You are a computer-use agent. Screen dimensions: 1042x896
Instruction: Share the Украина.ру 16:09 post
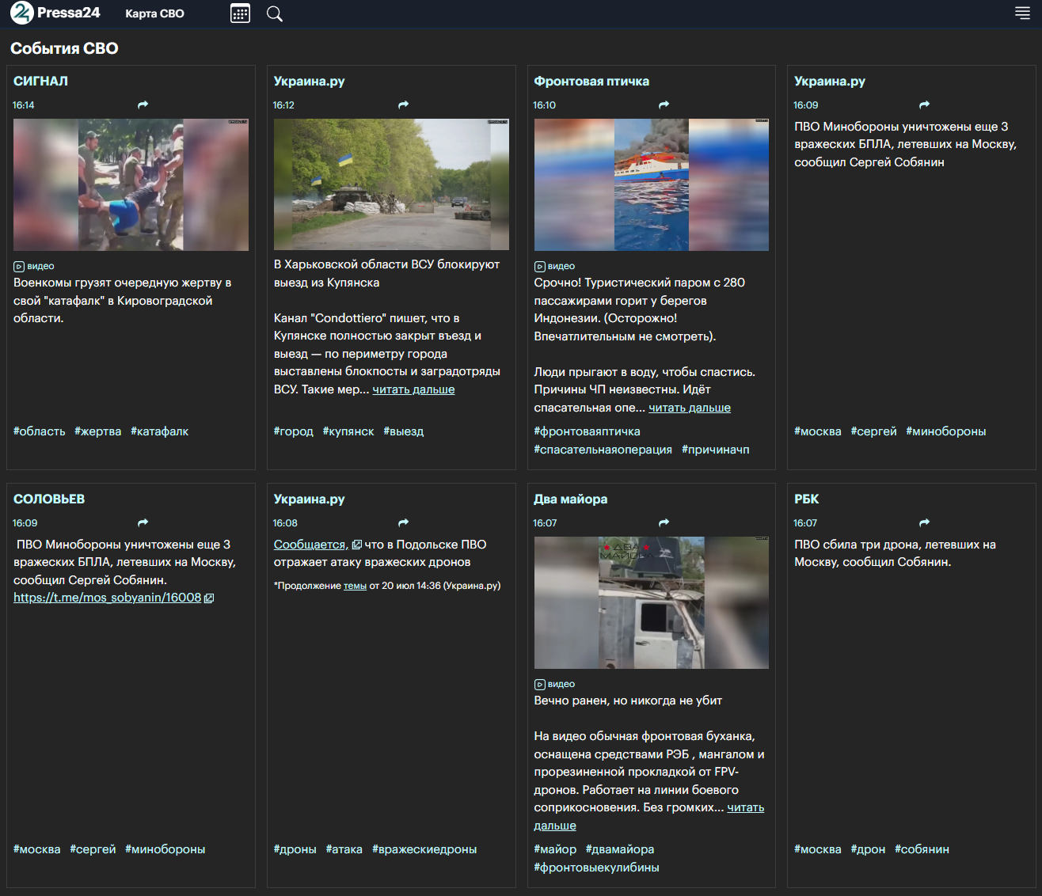tap(925, 104)
